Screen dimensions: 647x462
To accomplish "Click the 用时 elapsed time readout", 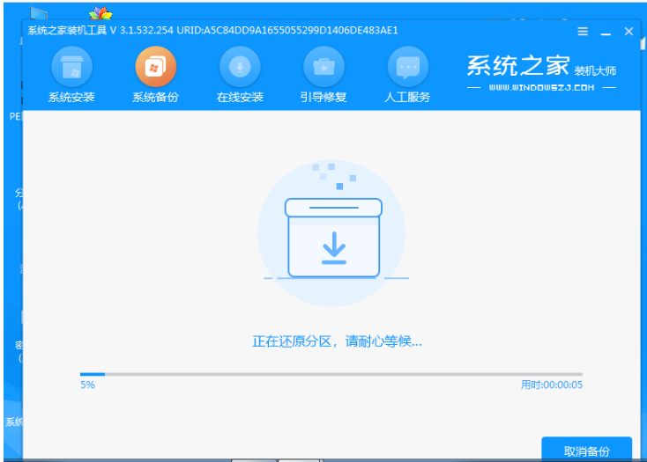I will (x=551, y=385).
